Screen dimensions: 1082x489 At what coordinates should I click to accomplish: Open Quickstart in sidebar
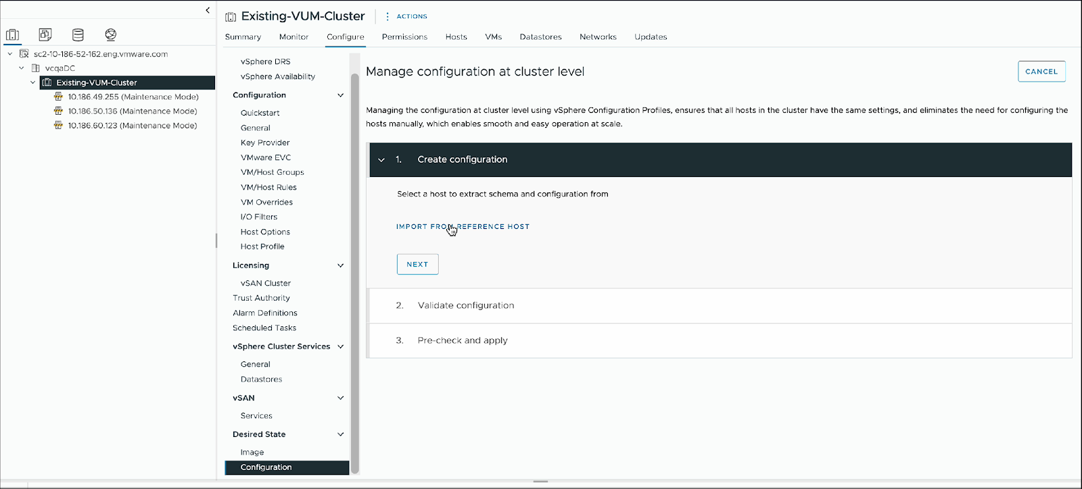coord(260,113)
